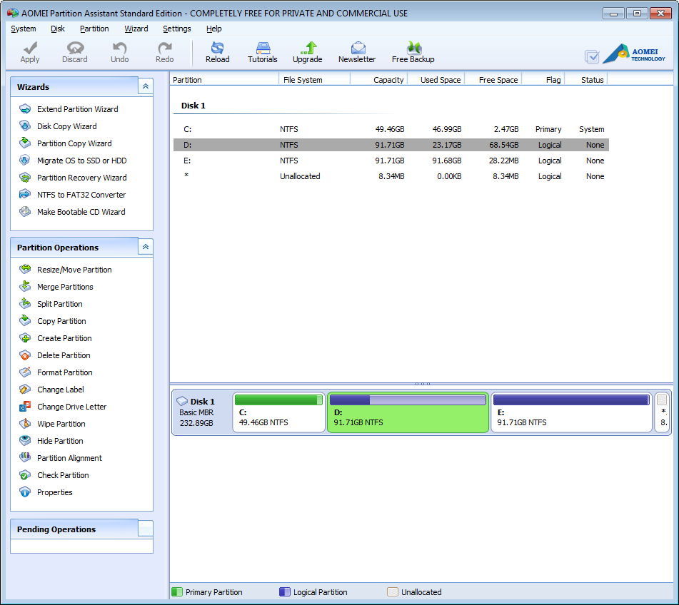
Task: Sort by the Partition column header
Action: (x=224, y=80)
